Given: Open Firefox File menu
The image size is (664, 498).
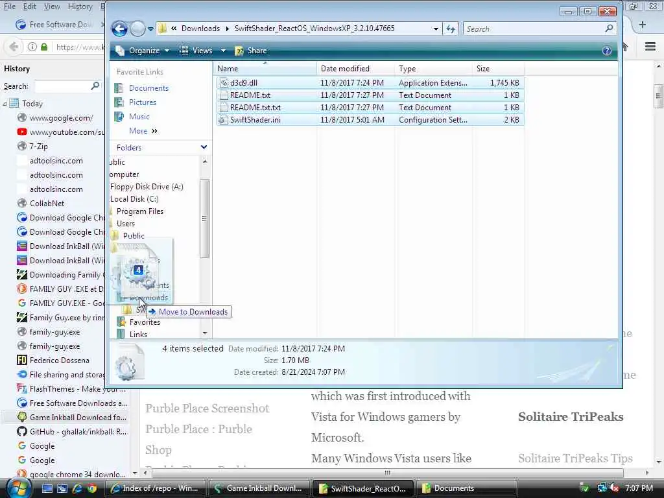Looking at the screenshot, I should 9,6.
